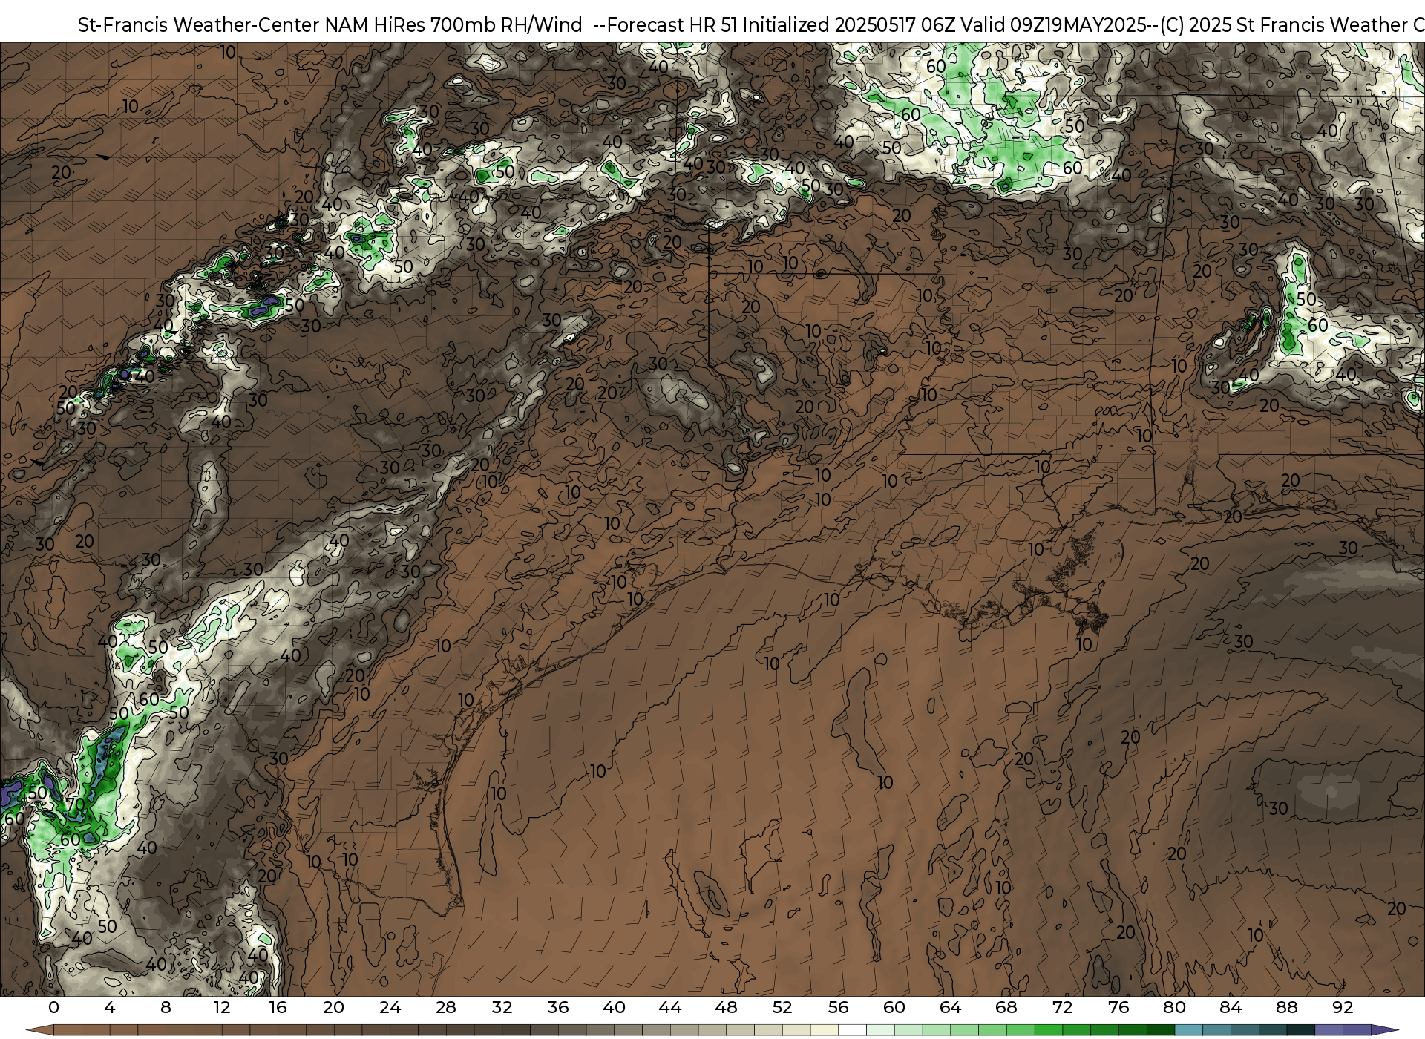The image size is (1425, 1039).
Task: Click the colorbar tick label '44'
Action: tap(670, 1008)
